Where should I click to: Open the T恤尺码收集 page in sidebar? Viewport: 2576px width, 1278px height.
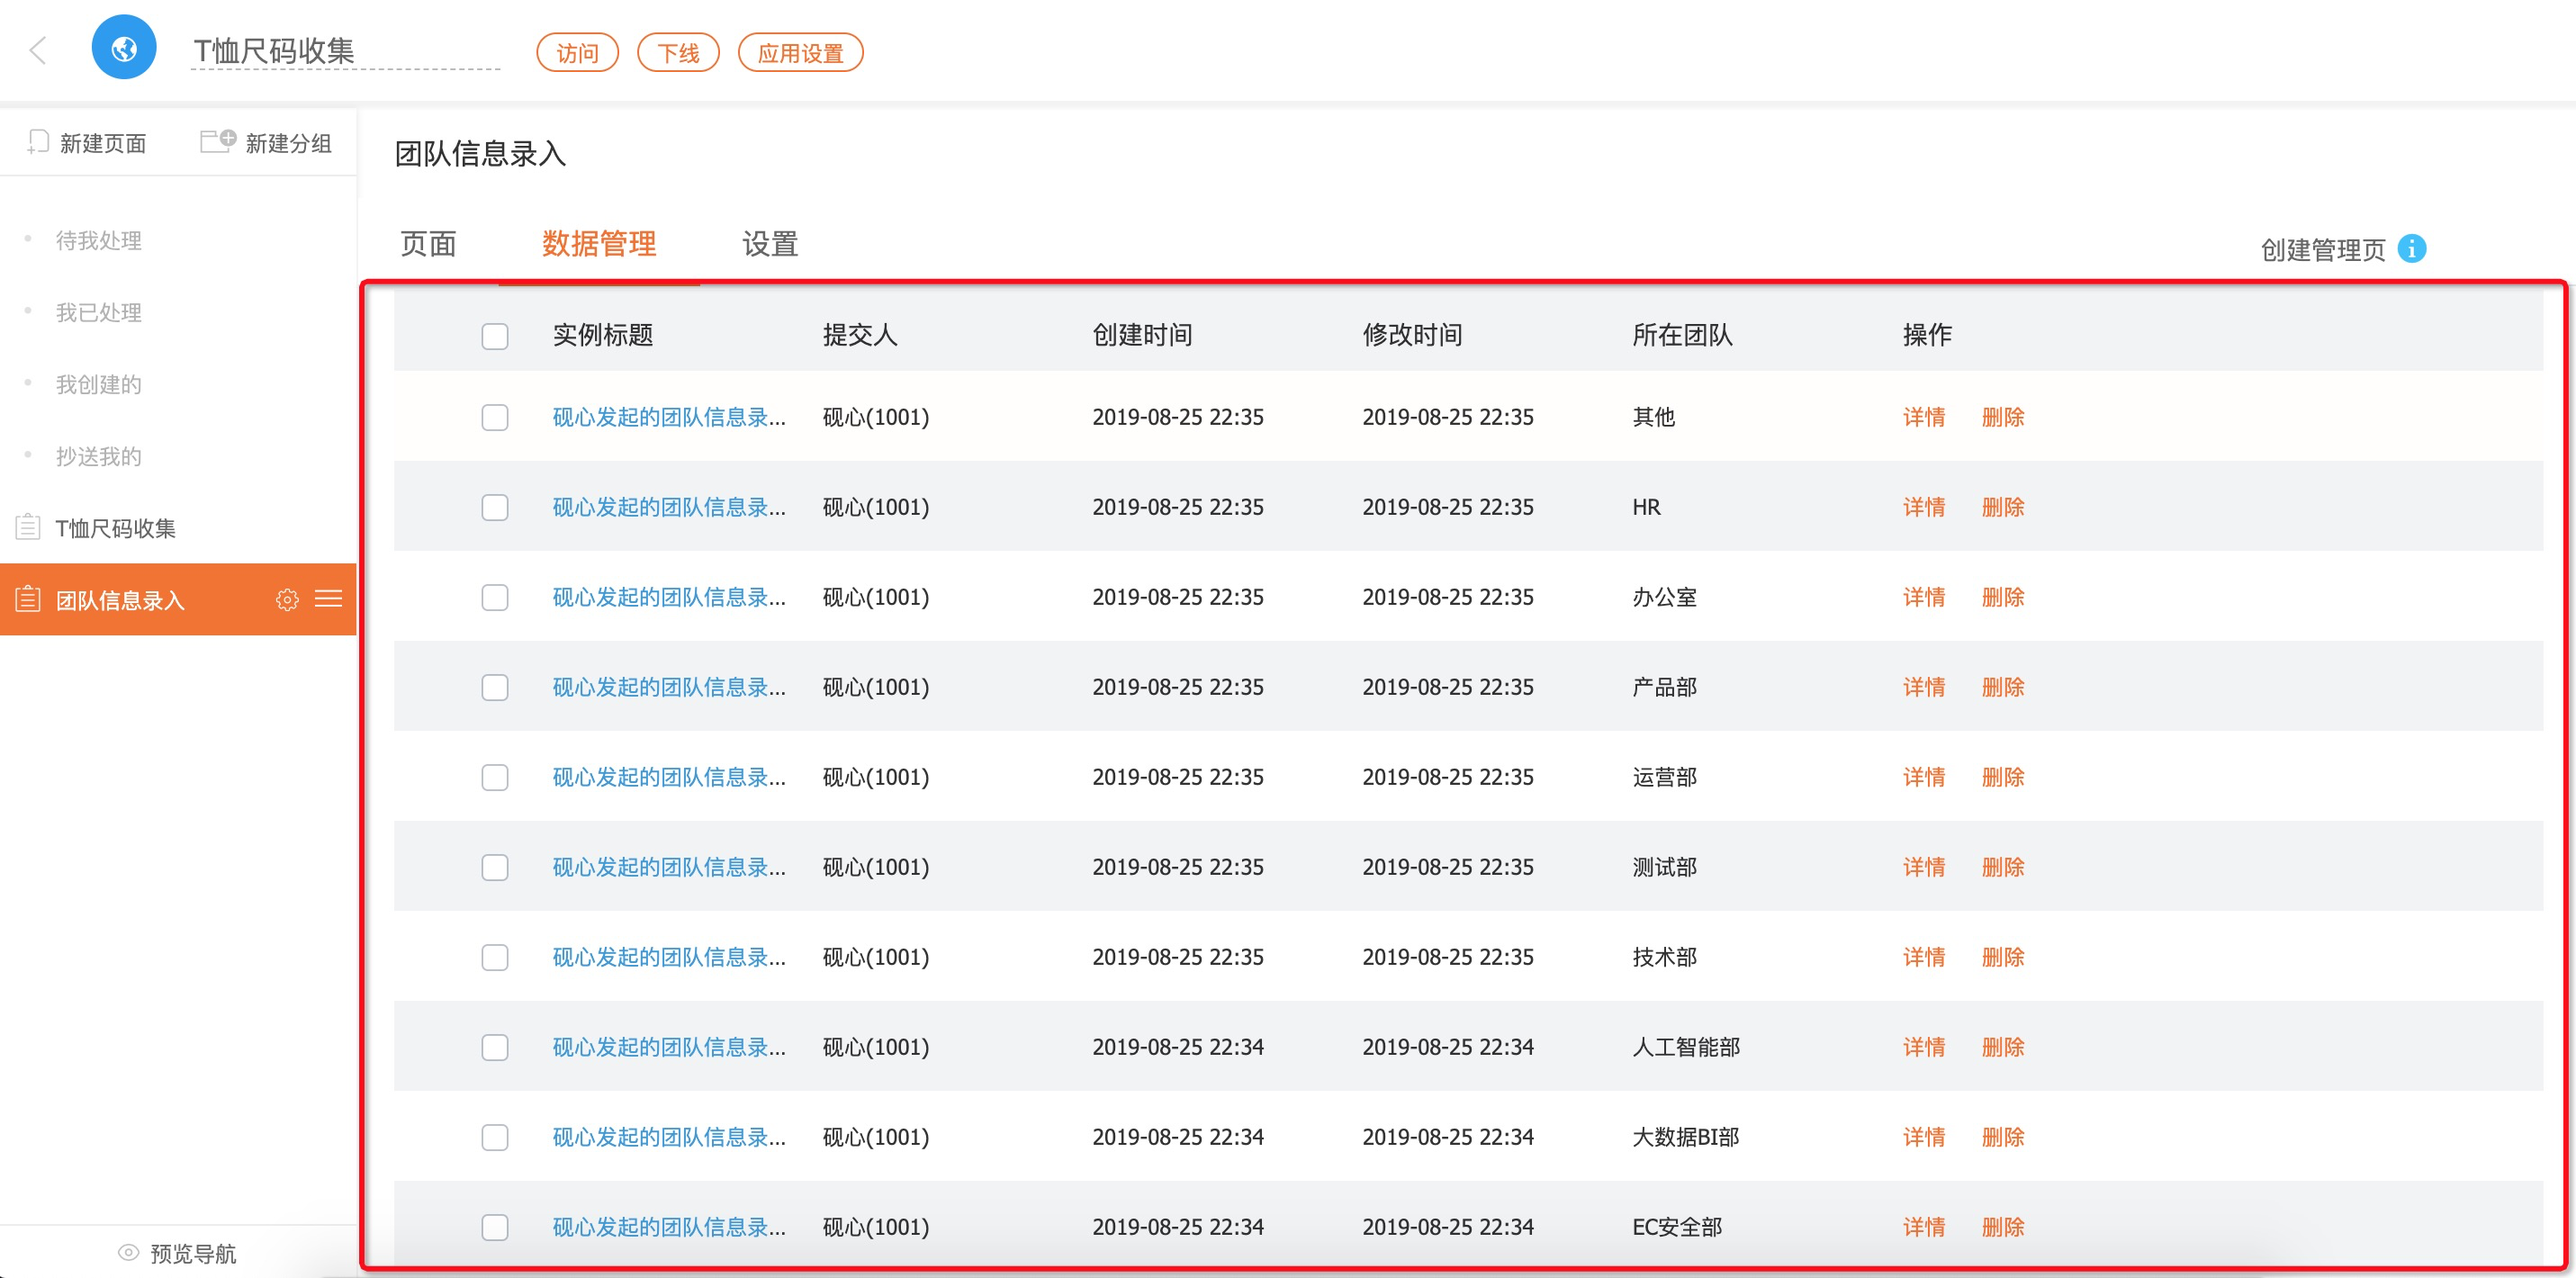(x=115, y=528)
